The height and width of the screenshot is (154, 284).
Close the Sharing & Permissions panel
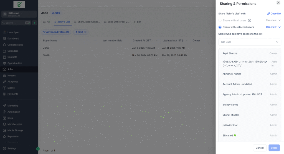[x=278, y=3]
